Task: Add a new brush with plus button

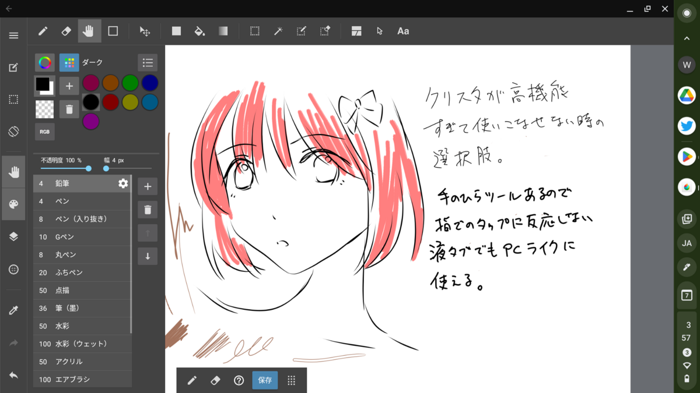Action: point(148,186)
